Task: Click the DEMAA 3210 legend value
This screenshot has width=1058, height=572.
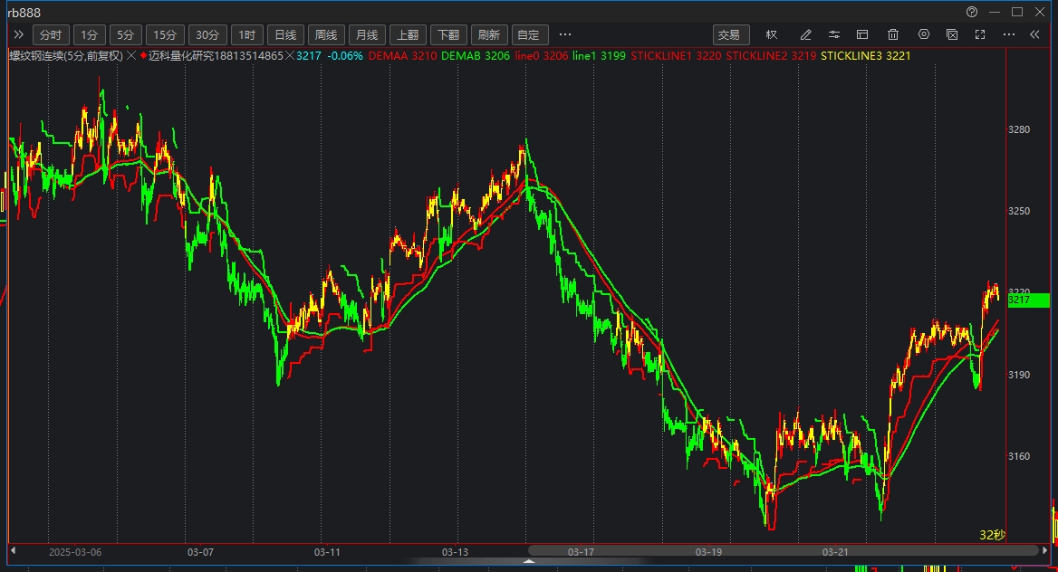Action: (402, 55)
